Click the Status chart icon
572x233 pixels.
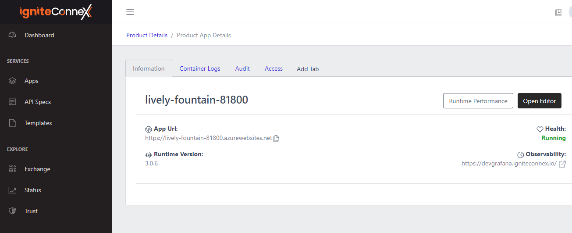point(12,190)
